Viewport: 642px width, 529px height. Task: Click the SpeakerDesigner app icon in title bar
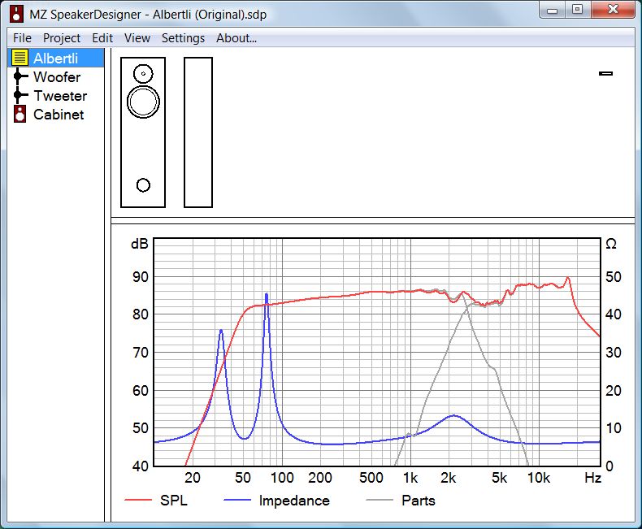tap(17, 14)
